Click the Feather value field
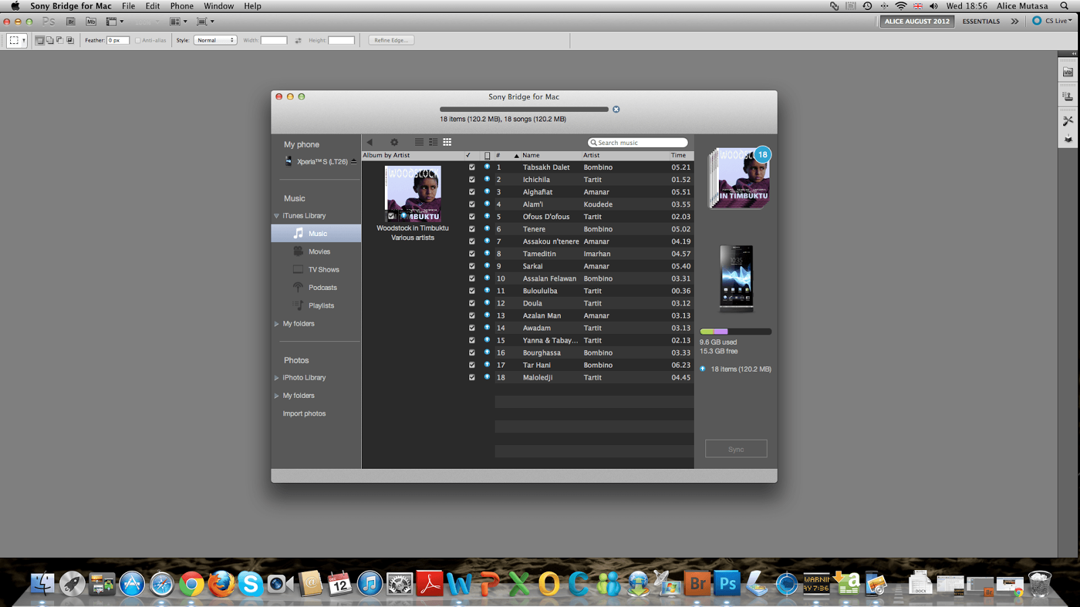This screenshot has height=607, width=1080. [x=117, y=40]
